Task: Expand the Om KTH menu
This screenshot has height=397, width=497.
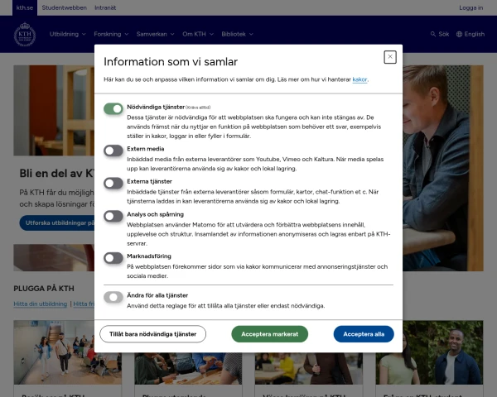Action: pyautogui.click(x=197, y=35)
